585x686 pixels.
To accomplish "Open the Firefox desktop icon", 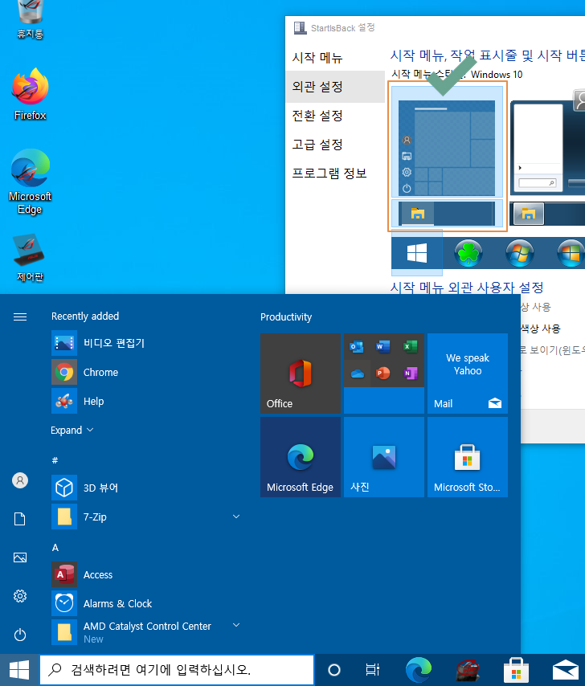I will tap(30, 94).
